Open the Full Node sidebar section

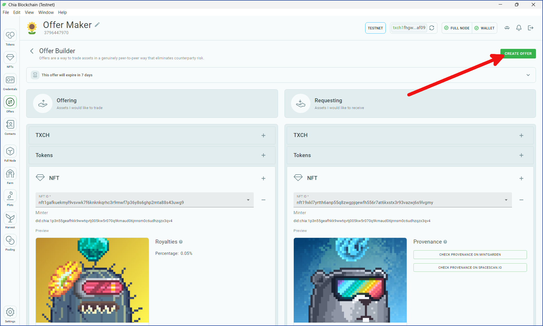[10, 154]
